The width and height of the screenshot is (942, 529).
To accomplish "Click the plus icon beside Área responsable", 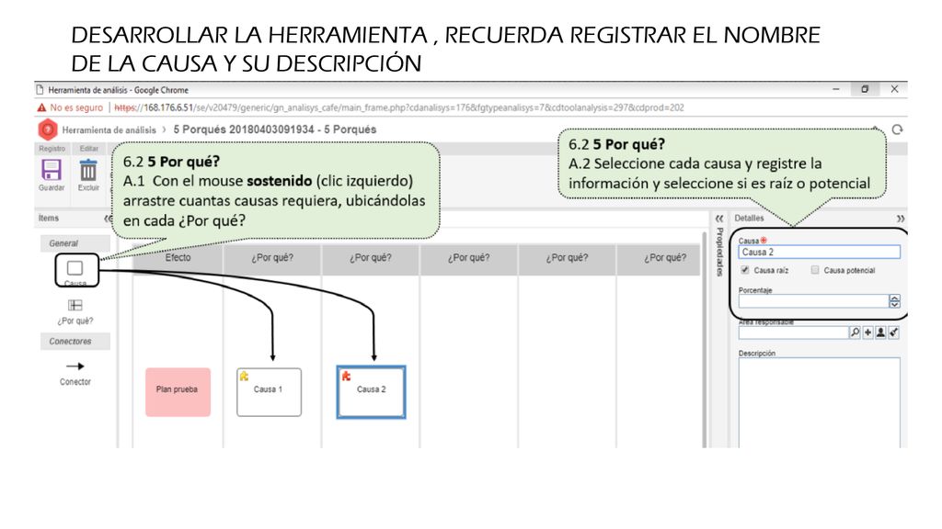I will click(x=867, y=332).
